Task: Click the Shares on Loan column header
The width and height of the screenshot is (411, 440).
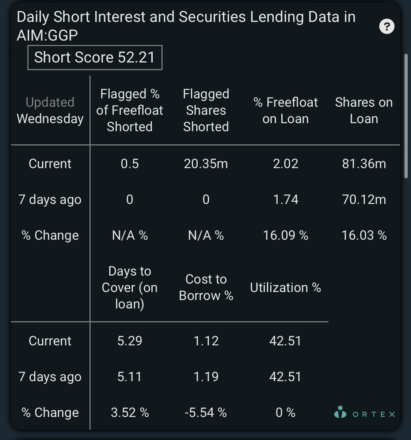Action: pyautogui.click(x=364, y=110)
